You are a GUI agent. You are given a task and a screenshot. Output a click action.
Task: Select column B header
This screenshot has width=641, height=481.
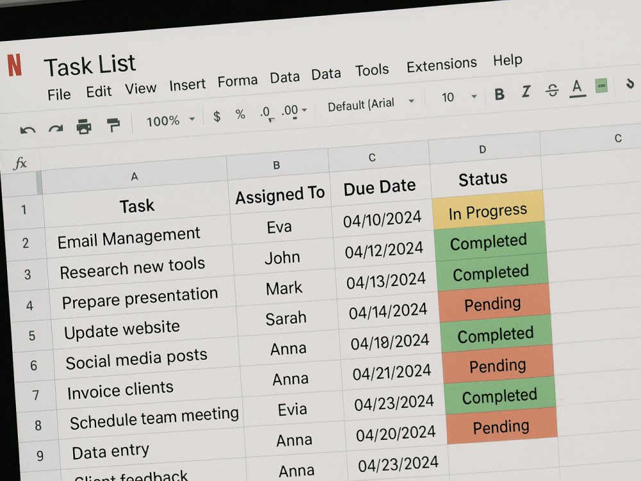(277, 165)
